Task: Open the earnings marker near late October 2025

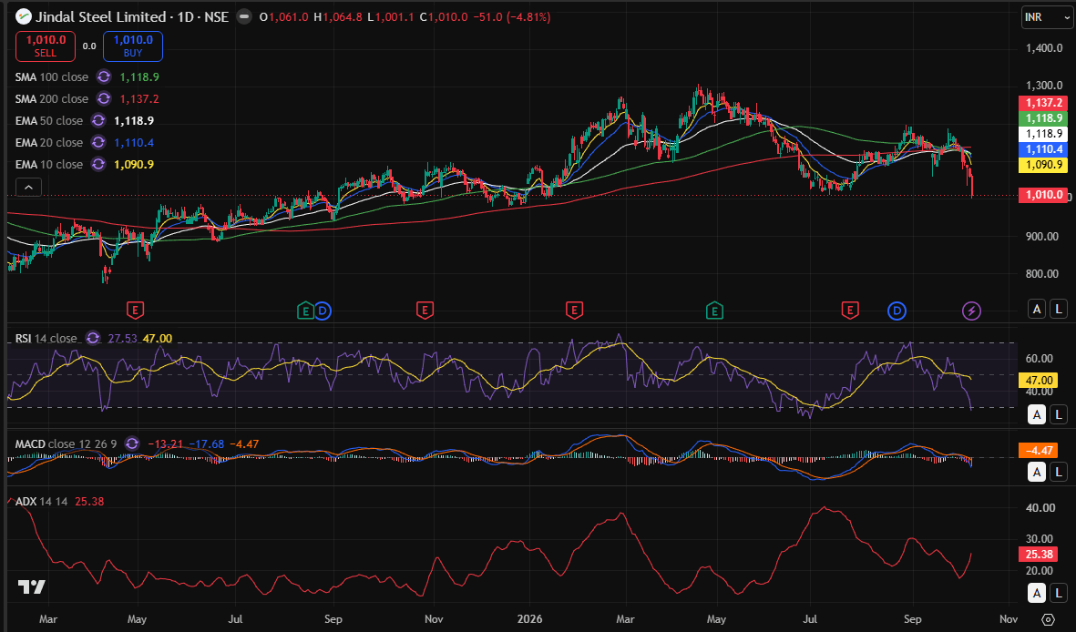Action: [x=425, y=311]
